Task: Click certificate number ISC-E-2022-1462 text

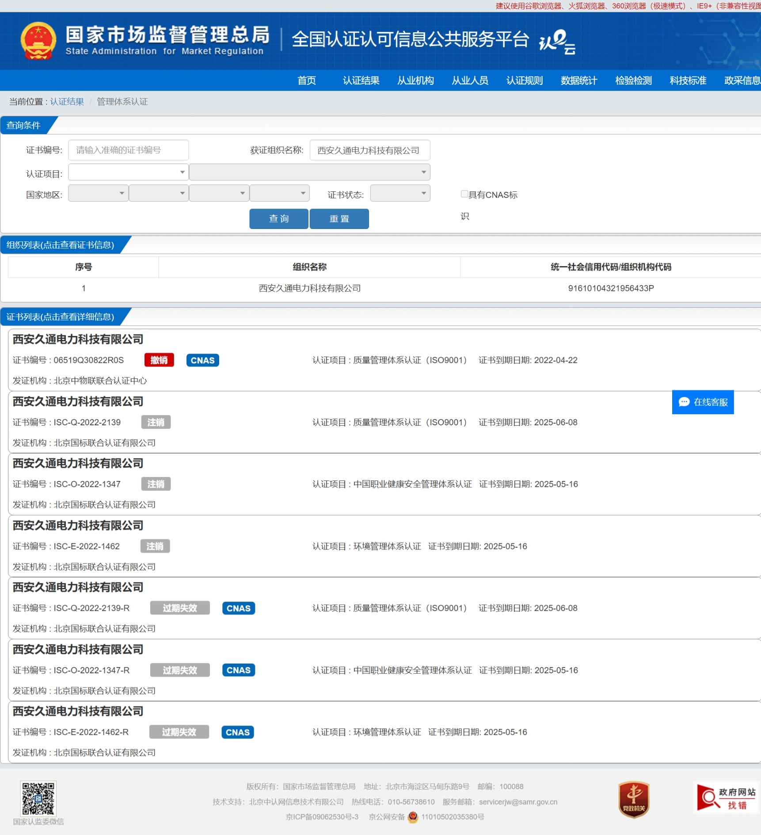Action: (87, 546)
